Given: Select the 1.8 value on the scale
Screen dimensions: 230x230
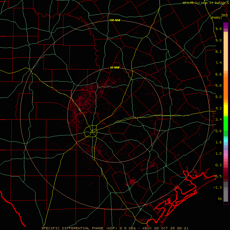Looking at the screenshot, I should [218, 142].
